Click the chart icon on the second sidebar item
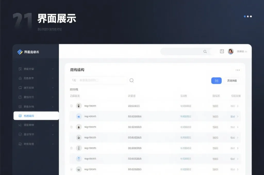264x175 pixels. point(20,78)
